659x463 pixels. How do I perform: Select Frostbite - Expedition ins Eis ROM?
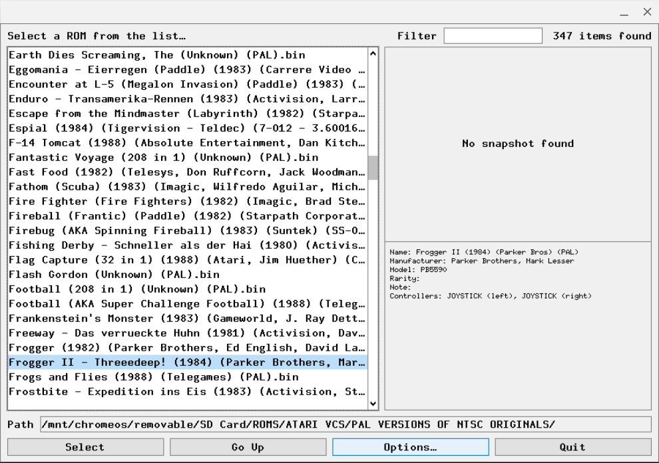coord(188,392)
